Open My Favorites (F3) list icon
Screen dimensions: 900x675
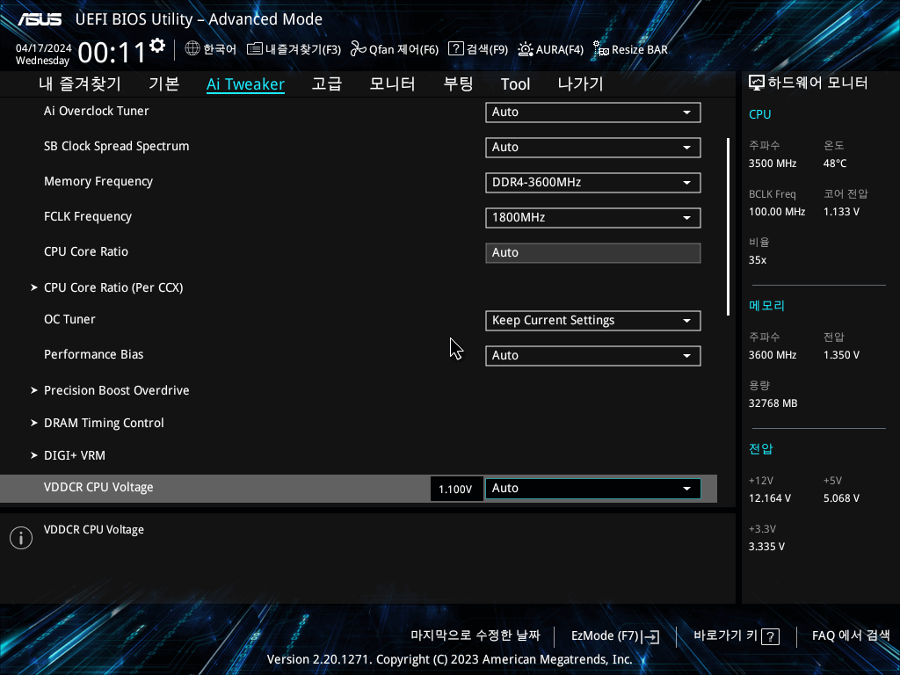coord(254,49)
